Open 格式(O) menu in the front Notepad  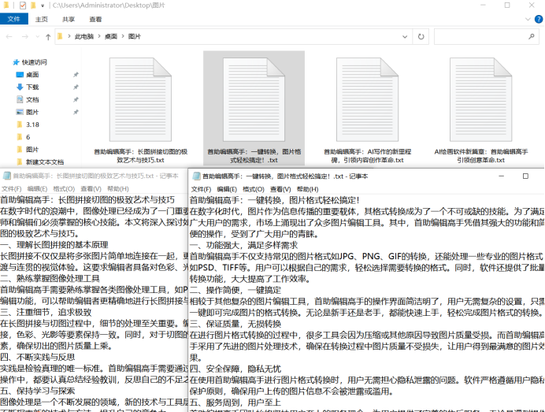point(254,190)
